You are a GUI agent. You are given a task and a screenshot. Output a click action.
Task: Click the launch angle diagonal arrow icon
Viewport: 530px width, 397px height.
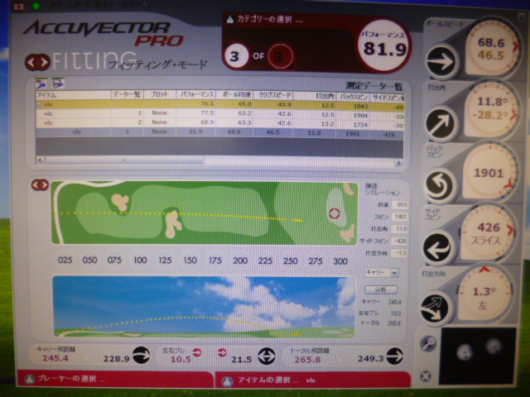coord(441,123)
